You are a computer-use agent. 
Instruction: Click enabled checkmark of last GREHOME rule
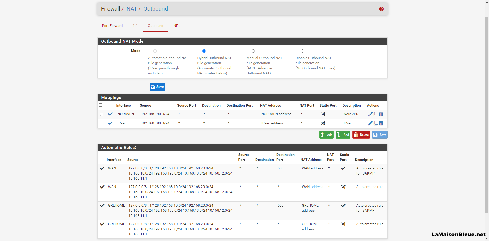(x=102, y=224)
